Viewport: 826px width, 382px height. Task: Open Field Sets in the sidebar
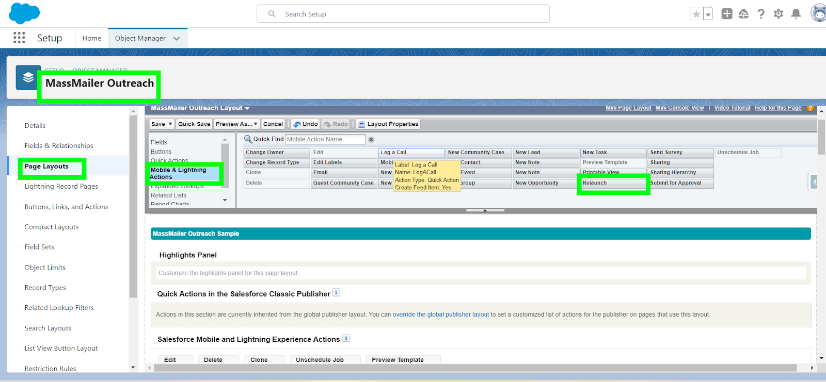39,247
